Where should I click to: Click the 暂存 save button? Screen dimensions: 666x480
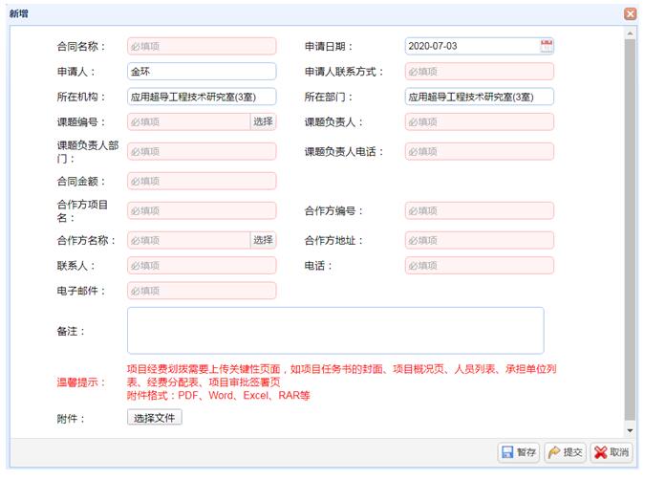click(519, 452)
